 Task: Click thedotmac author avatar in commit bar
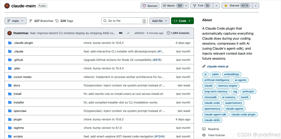[10, 33]
